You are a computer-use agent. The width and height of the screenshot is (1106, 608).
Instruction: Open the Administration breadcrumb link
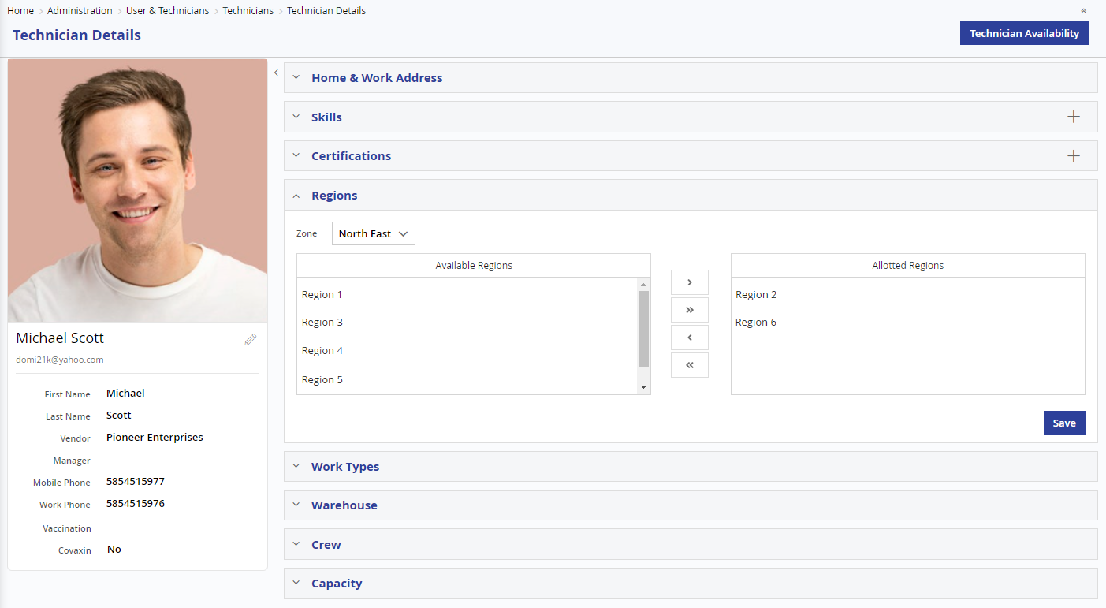coord(80,10)
